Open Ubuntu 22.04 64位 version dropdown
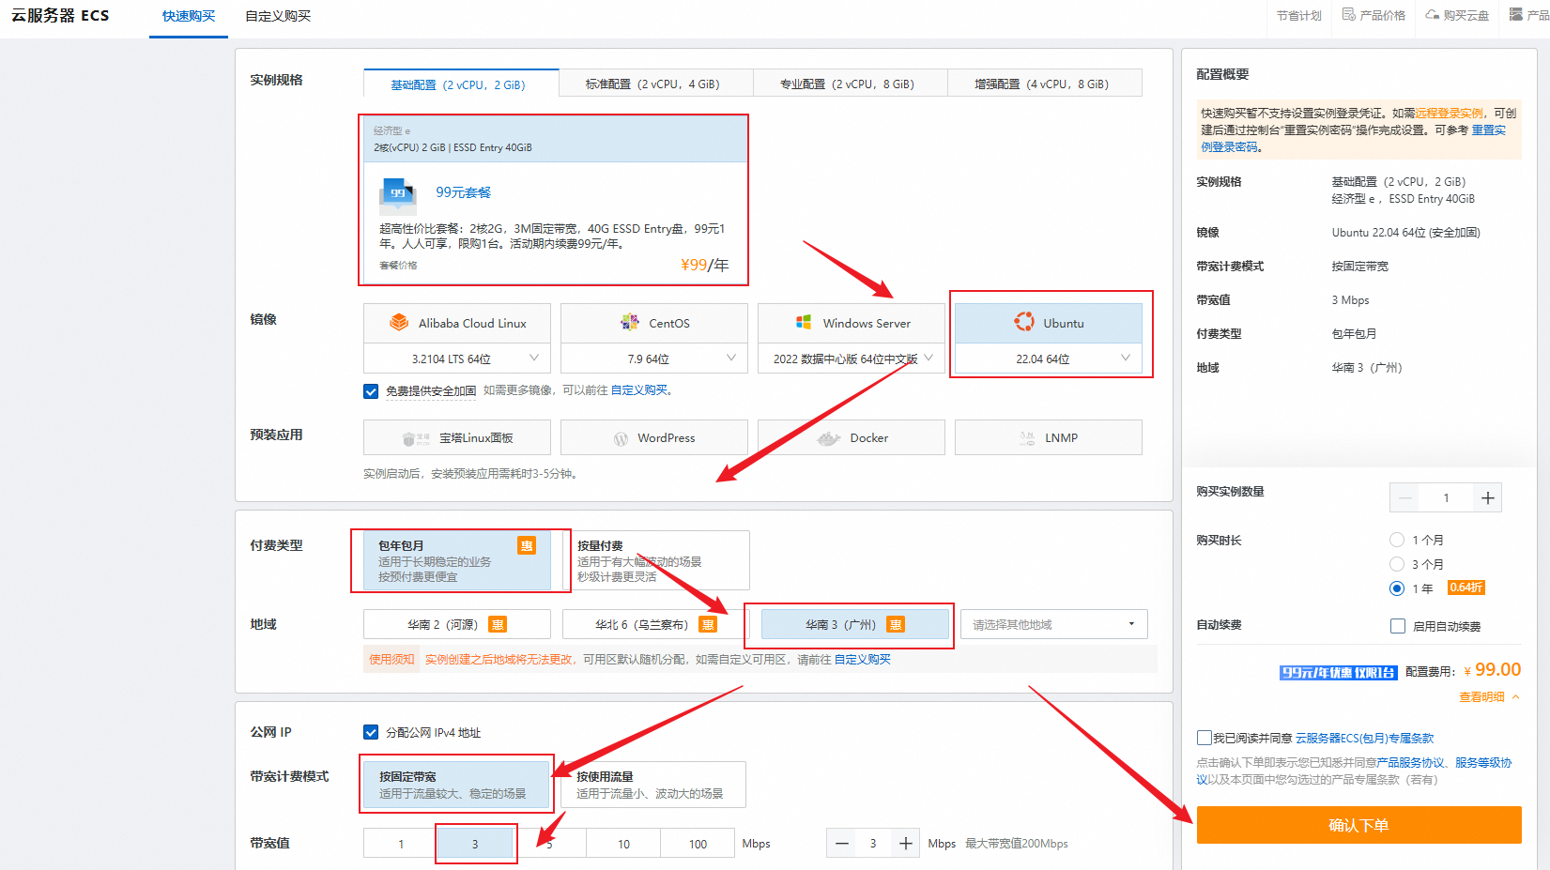 click(x=1049, y=359)
